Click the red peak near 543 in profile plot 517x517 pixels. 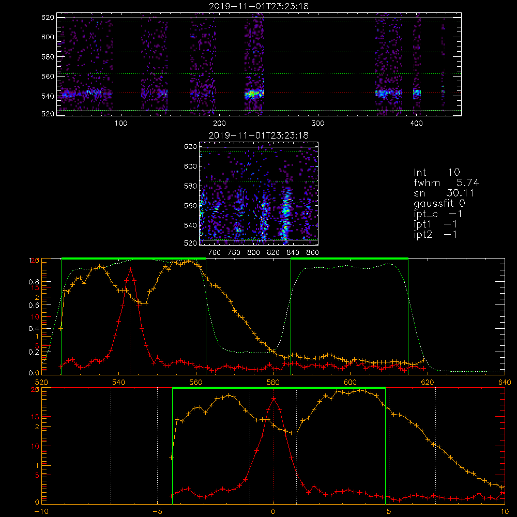pyautogui.click(x=131, y=269)
